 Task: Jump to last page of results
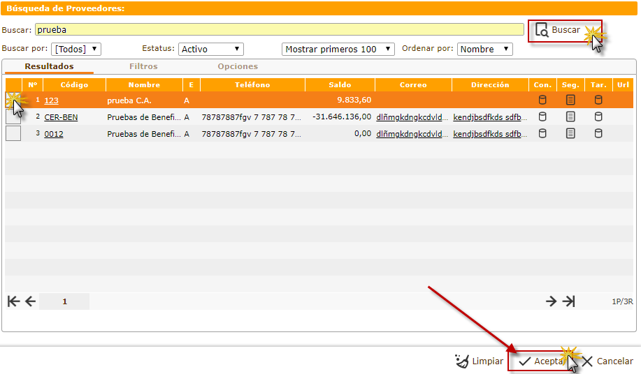568,301
